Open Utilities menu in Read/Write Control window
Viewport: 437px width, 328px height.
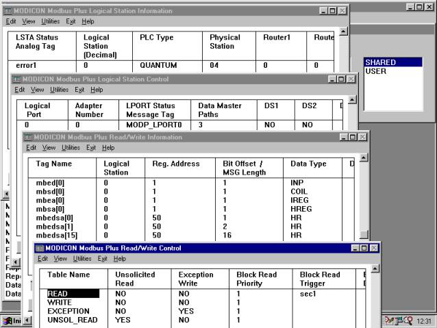82,259
